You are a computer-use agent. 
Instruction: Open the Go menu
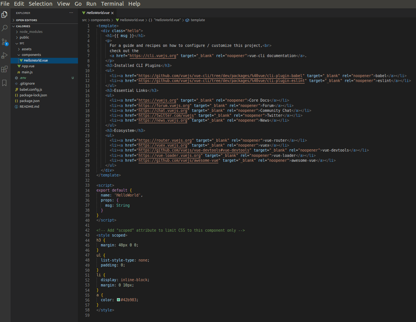(78, 4)
